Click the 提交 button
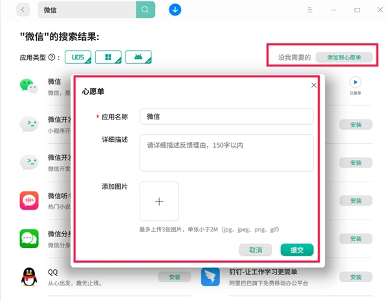Image resolution: width=388 pixels, height=301 pixels. pyautogui.click(x=297, y=250)
